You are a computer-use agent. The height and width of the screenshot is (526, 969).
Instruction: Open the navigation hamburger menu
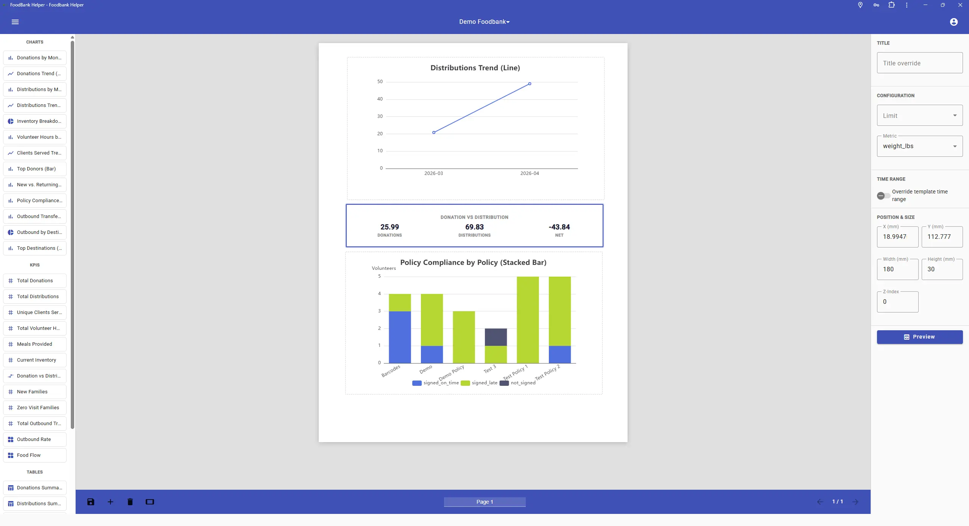15,22
